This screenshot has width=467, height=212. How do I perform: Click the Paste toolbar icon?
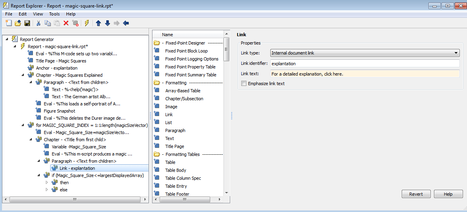57,23
